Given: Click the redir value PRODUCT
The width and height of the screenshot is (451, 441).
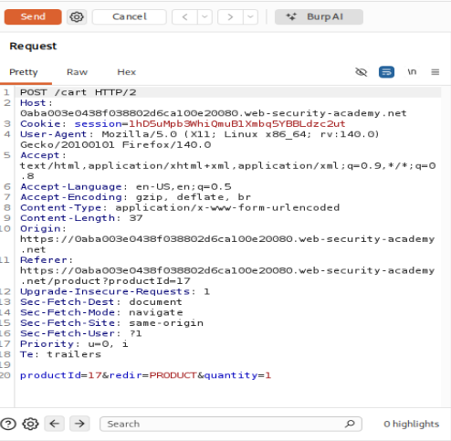Looking at the screenshot, I should [173, 375].
